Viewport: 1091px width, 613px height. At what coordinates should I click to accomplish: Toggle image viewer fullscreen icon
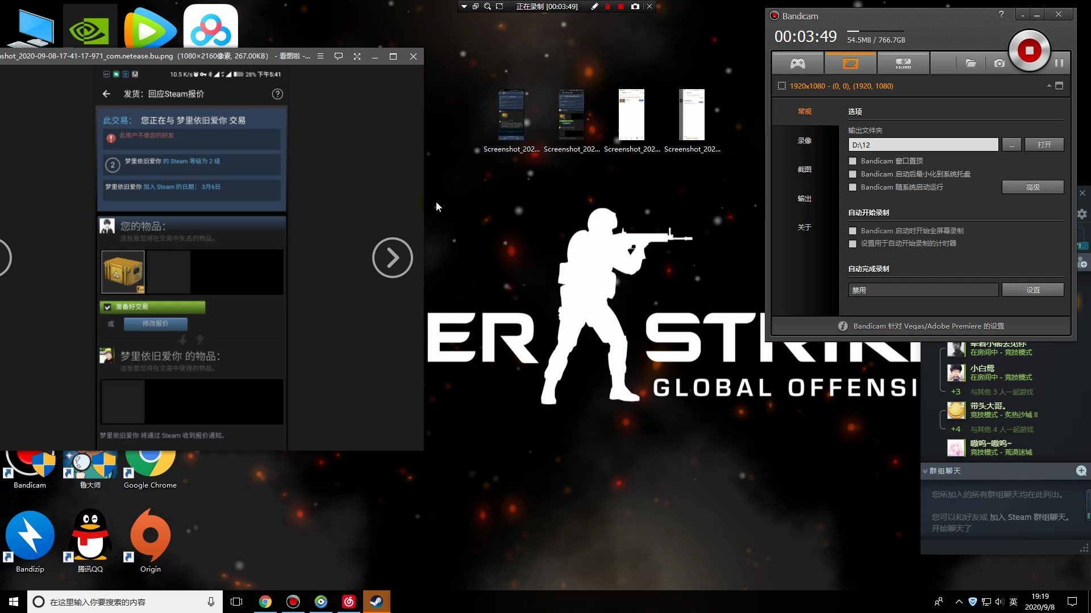point(357,56)
